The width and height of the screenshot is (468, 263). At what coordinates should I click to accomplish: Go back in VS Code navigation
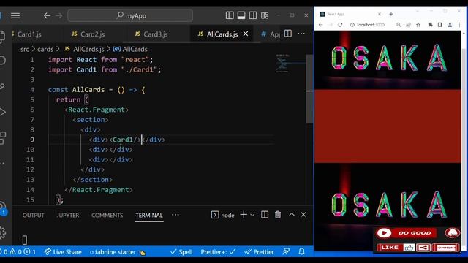point(47,15)
